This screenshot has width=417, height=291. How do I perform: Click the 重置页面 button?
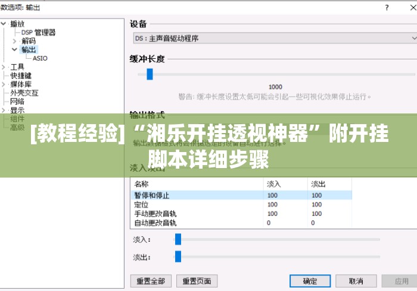197,281
